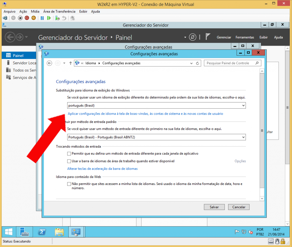The image size is (292, 247).
Task: Click the Ctrl+Alt+Del icon in VM toolbar
Action: [x=5, y=18]
